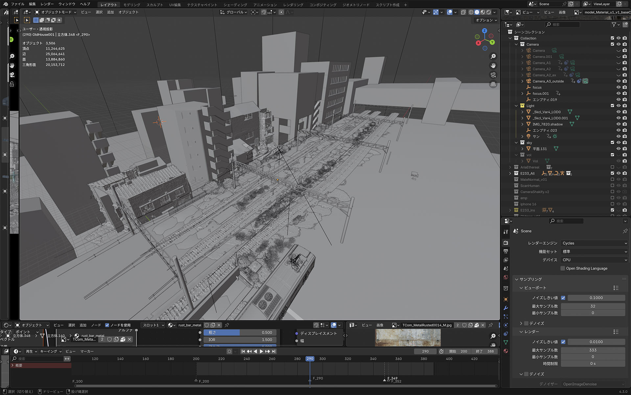
Task: Jump to the timeline end frame button
Action: 274,351
